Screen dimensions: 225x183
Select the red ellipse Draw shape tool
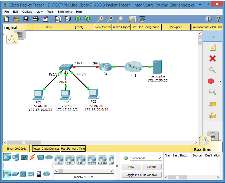tap(211, 81)
